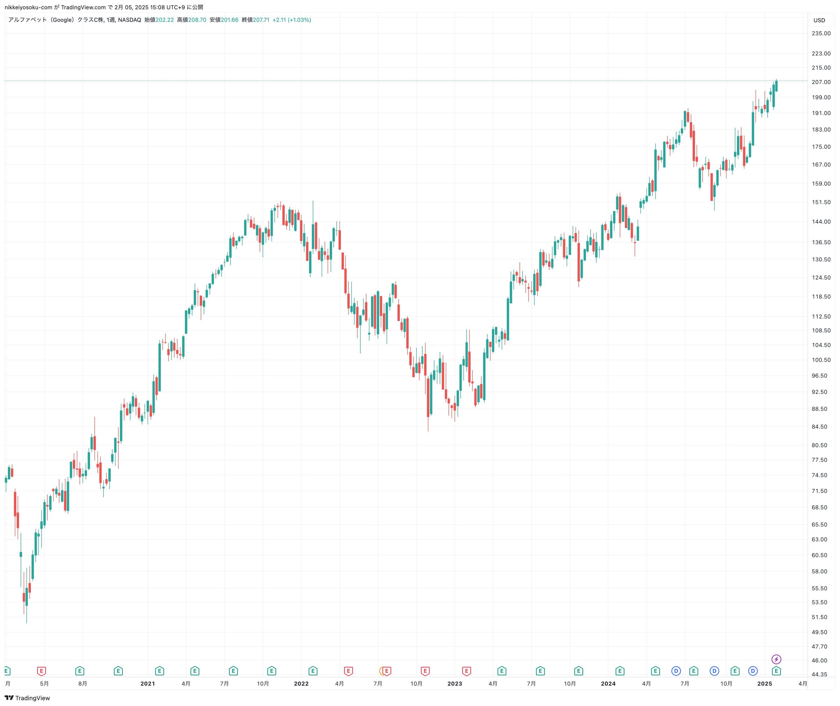Click the green earnings marker after 7月 2023

click(540, 671)
